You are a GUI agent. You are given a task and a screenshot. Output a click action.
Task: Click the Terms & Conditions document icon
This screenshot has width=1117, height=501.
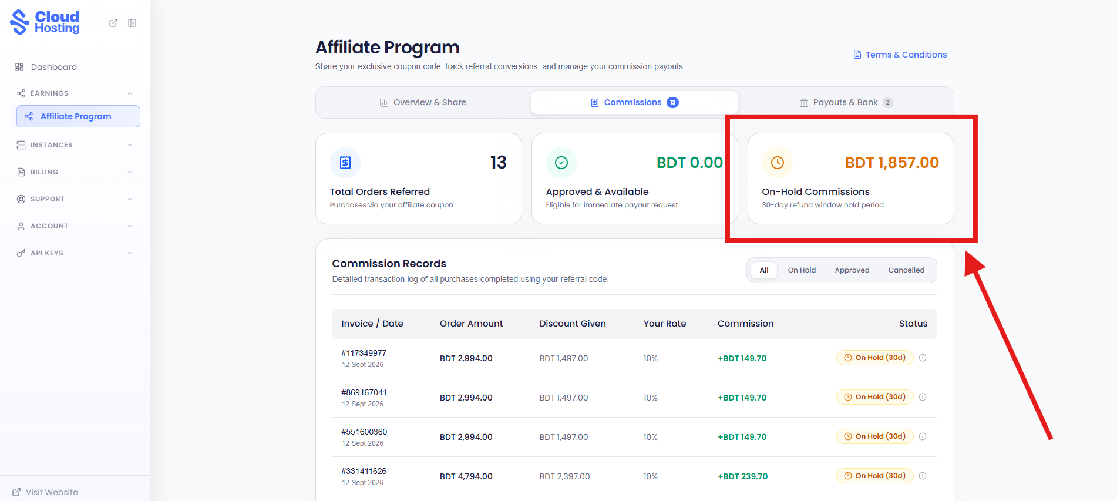[857, 55]
